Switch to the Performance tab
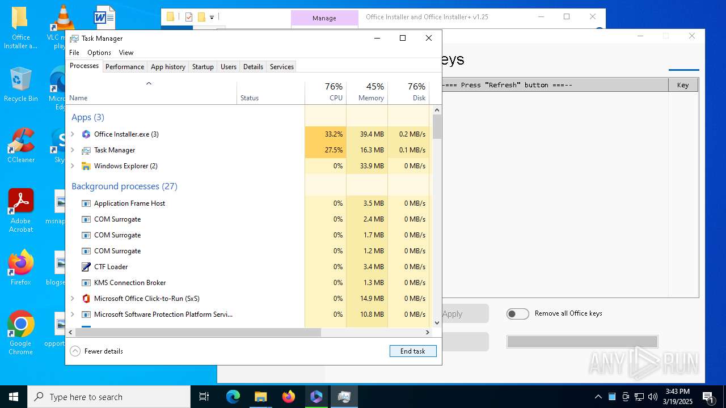Image resolution: width=726 pixels, height=408 pixels. click(x=125, y=67)
